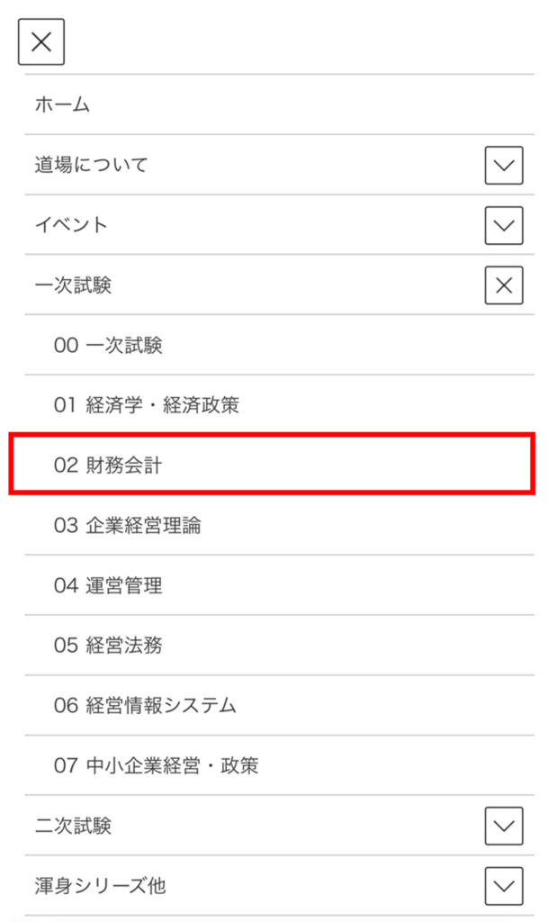Open 06 経営情報システム category
Screen dimensions: 548x922
pos(145,706)
